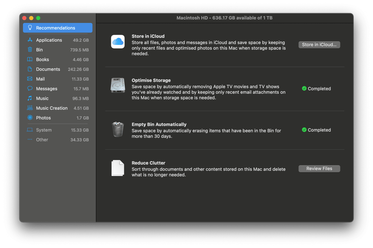This screenshot has width=373, height=248.
Task: Click the Messages speech bubble icon
Action: click(30, 89)
